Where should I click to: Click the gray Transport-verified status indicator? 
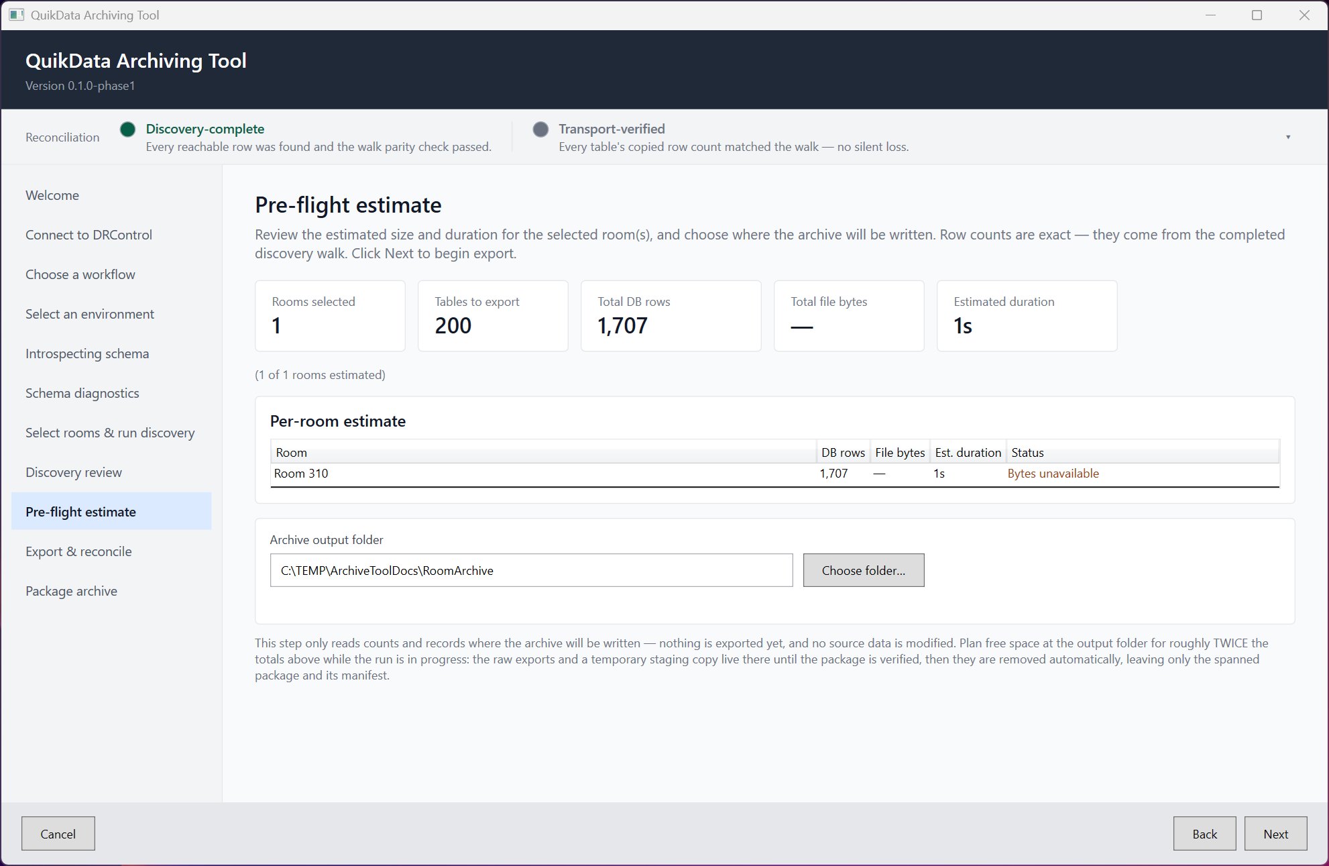point(540,129)
